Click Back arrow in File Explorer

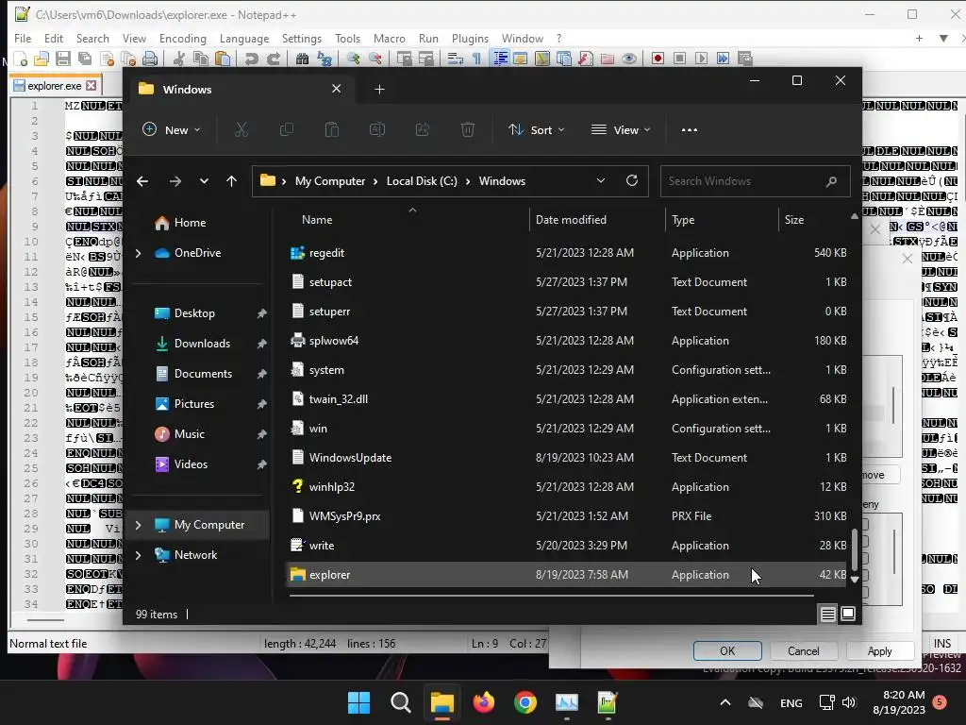pyautogui.click(x=142, y=181)
